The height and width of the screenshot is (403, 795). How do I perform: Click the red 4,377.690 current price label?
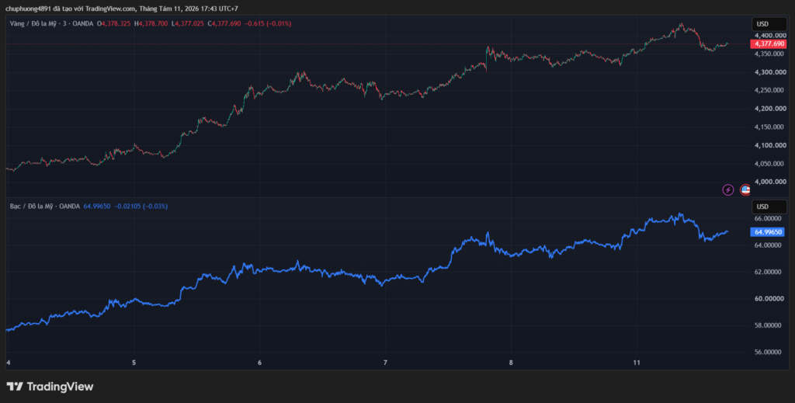pyautogui.click(x=769, y=44)
